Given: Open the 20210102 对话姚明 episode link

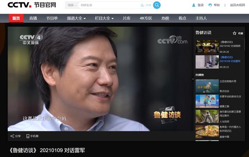Looking at the screenshot, I should [x=230, y=46].
